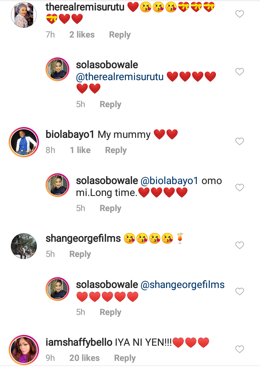View the 2 likes on therealremisurutu's comment
Viewport: 260px width, 367px height.
click(x=82, y=35)
